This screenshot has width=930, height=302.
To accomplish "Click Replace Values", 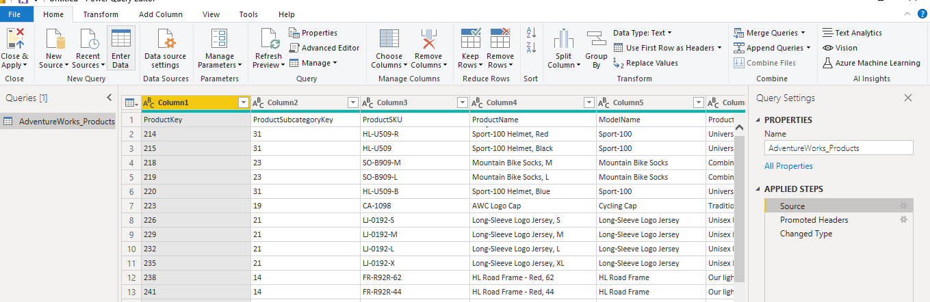I will tap(645, 63).
